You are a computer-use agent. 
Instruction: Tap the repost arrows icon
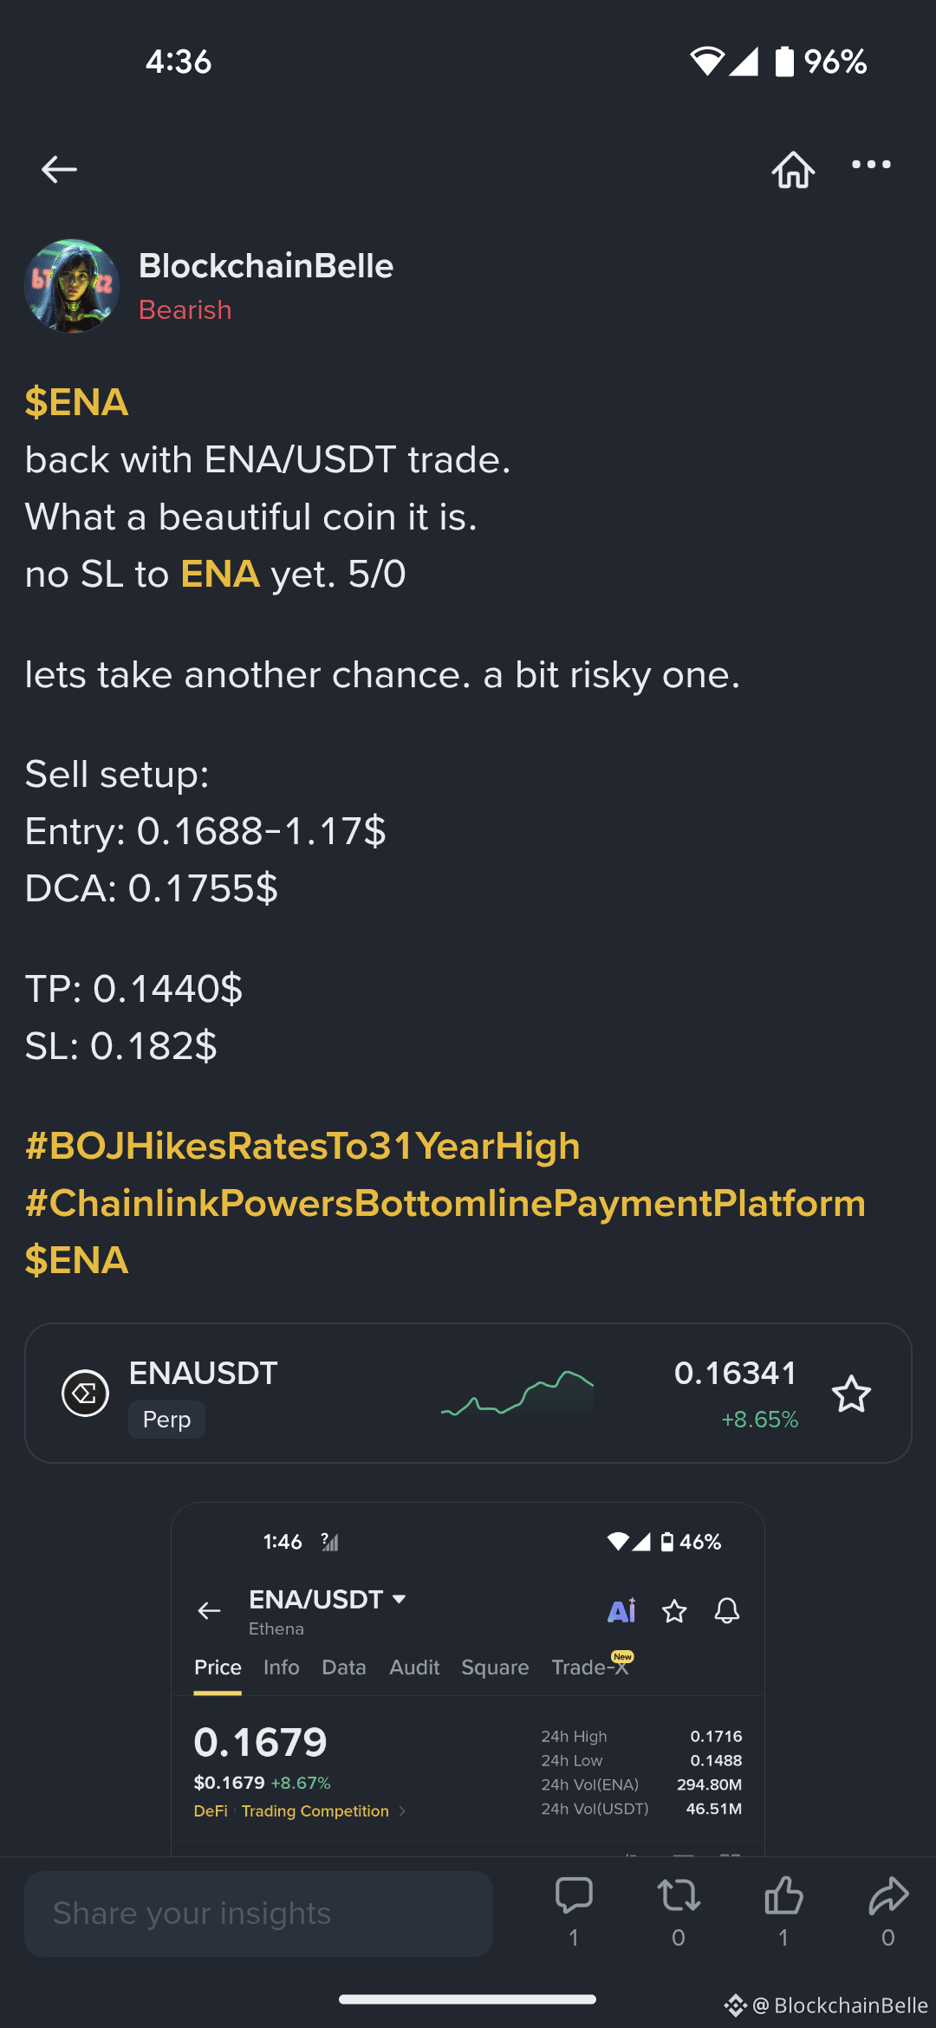pyautogui.click(x=679, y=1895)
